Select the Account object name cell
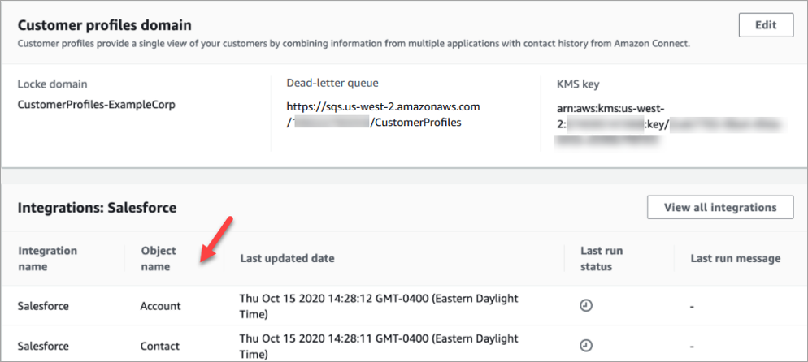This screenshot has height=362, width=808. click(160, 306)
